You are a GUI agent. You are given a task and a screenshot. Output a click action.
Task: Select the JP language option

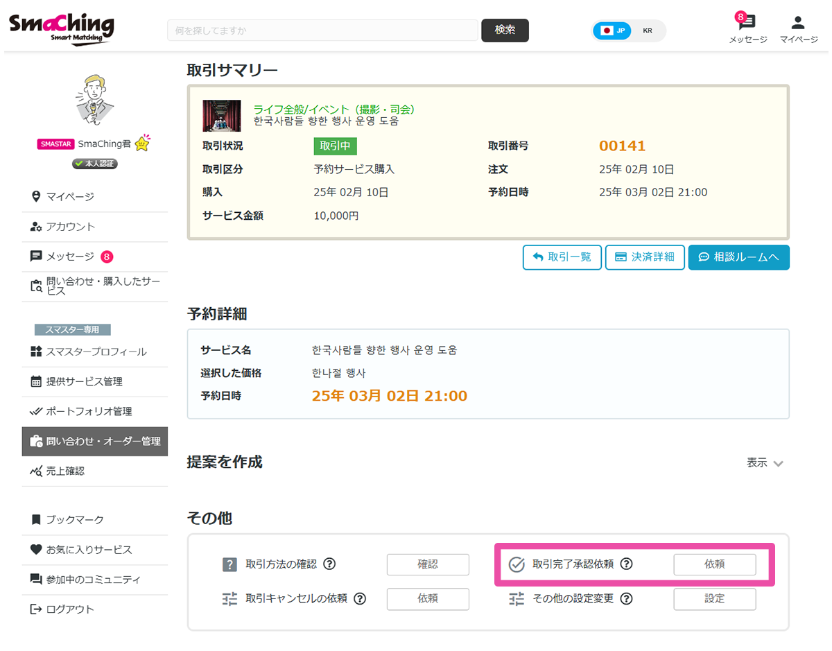[x=614, y=31]
